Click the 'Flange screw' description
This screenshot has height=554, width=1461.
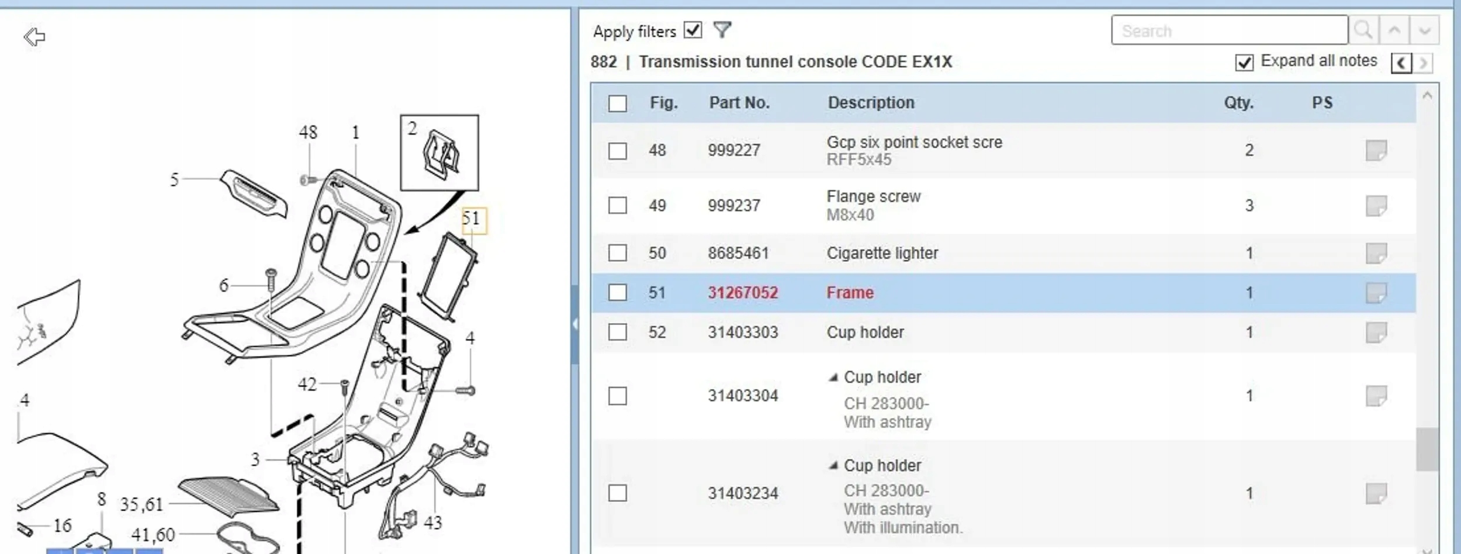pos(874,196)
